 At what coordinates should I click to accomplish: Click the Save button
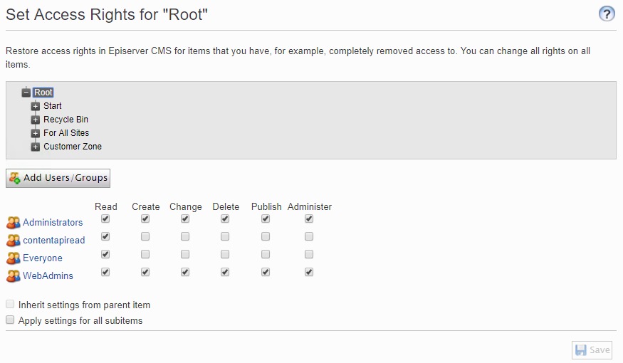point(592,349)
